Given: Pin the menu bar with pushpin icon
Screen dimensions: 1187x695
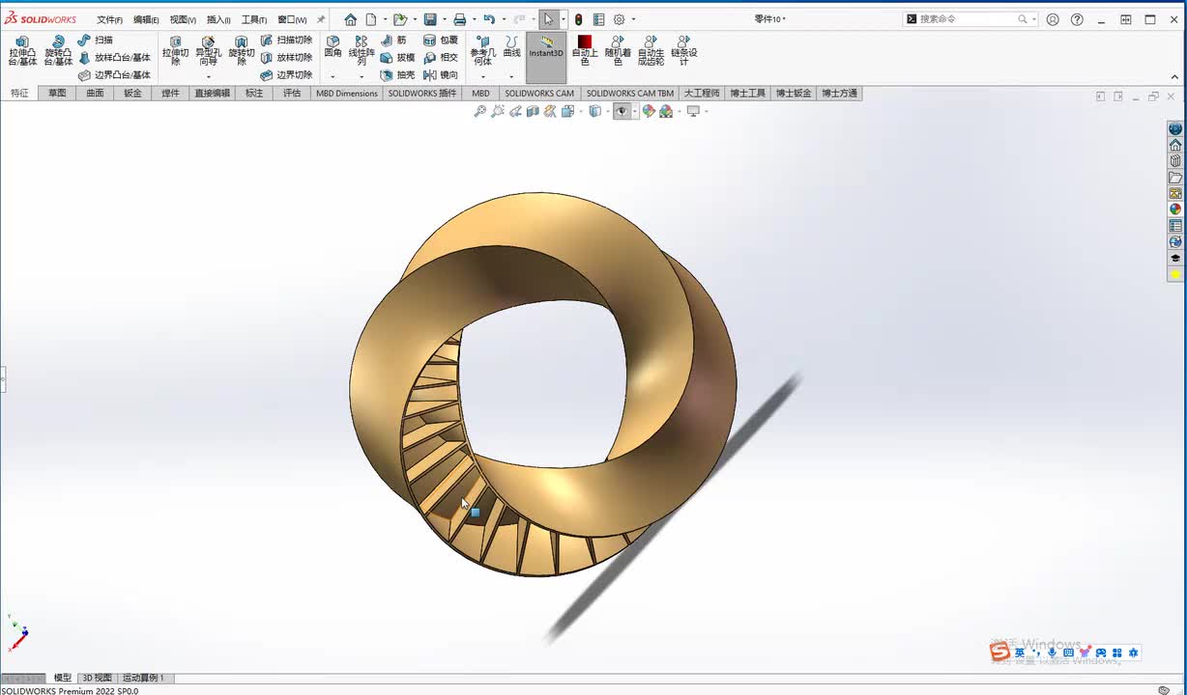Looking at the screenshot, I should click(321, 19).
